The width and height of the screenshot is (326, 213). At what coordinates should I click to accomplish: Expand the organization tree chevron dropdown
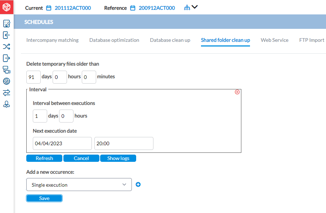pyautogui.click(x=195, y=7)
